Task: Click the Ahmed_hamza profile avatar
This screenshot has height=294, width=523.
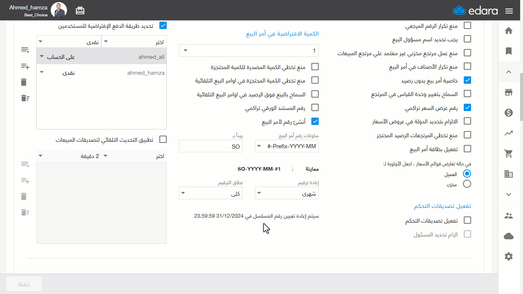Action: click(59, 10)
